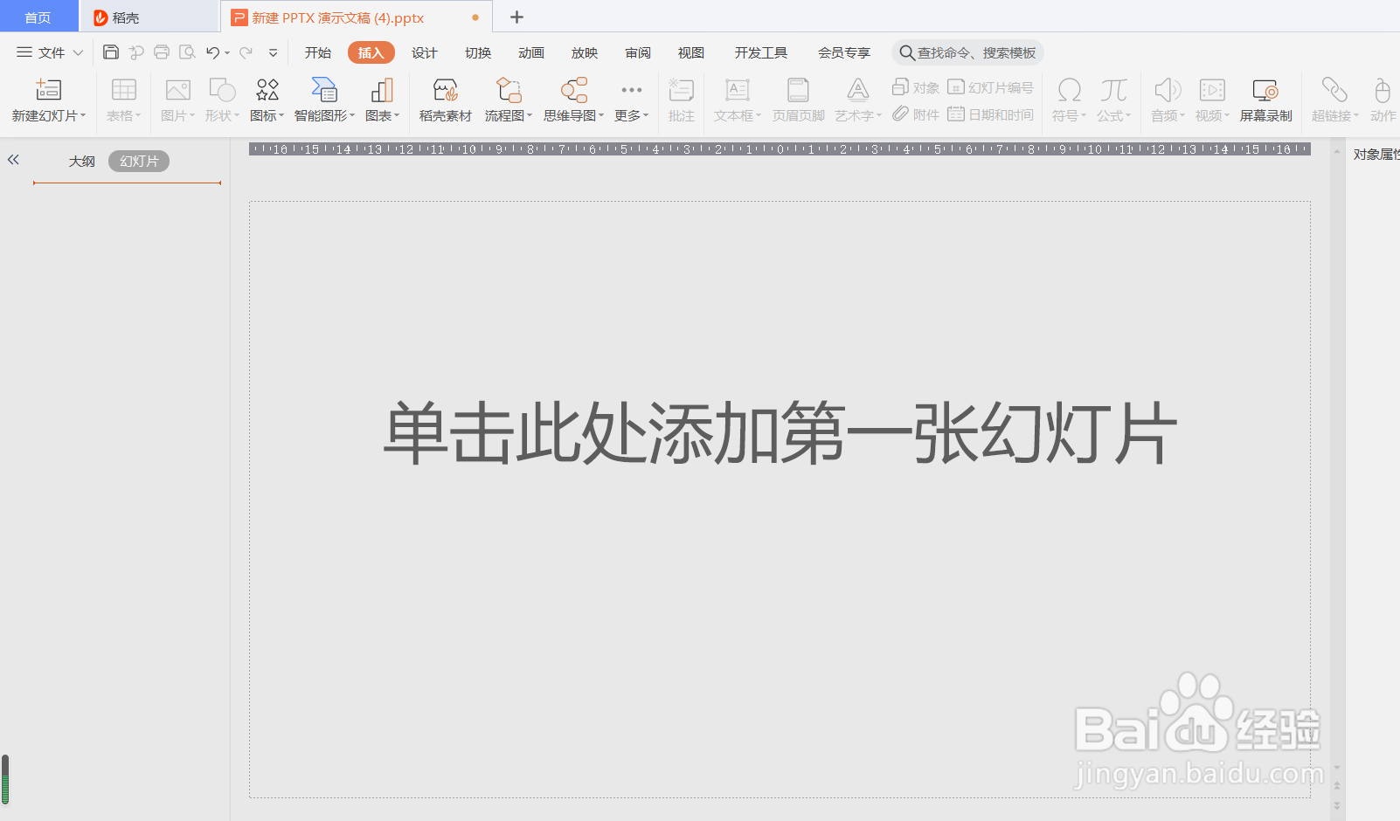Click the Shapes (形状) icon
The height and width of the screenshot is (821, 1400).
223,90
